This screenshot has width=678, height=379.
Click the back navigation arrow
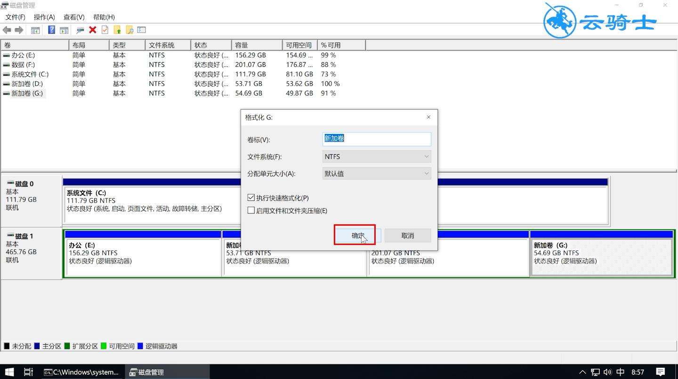(x=7, y=30)
